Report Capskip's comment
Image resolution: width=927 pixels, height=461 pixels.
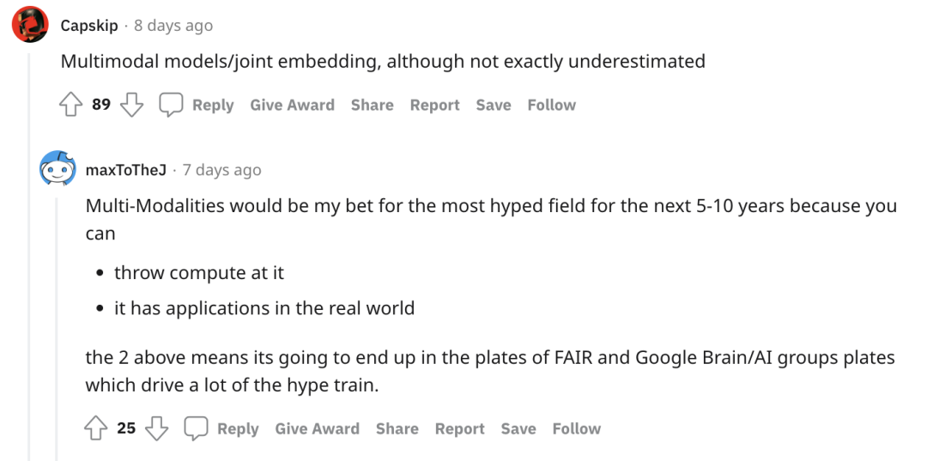tap(434, 105)
